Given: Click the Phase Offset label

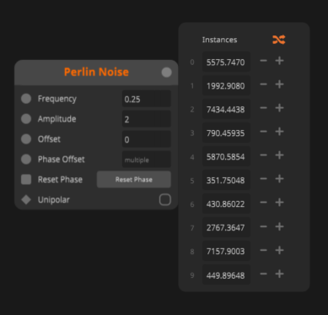Looking at the screenshot, I should pyautogui.click(x=62, y=160).
